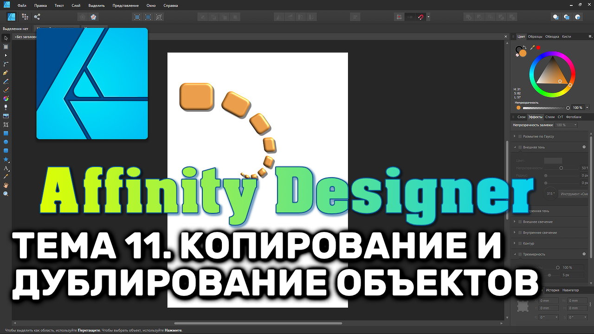The height and width of the screenshot is (334, 594).
Task: Select the Pencil tool
Action: [x=6, y=81]
